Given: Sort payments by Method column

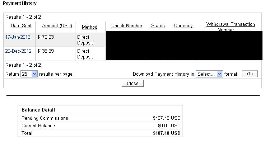Looking at the screenshot, I should tap(89, 27).
